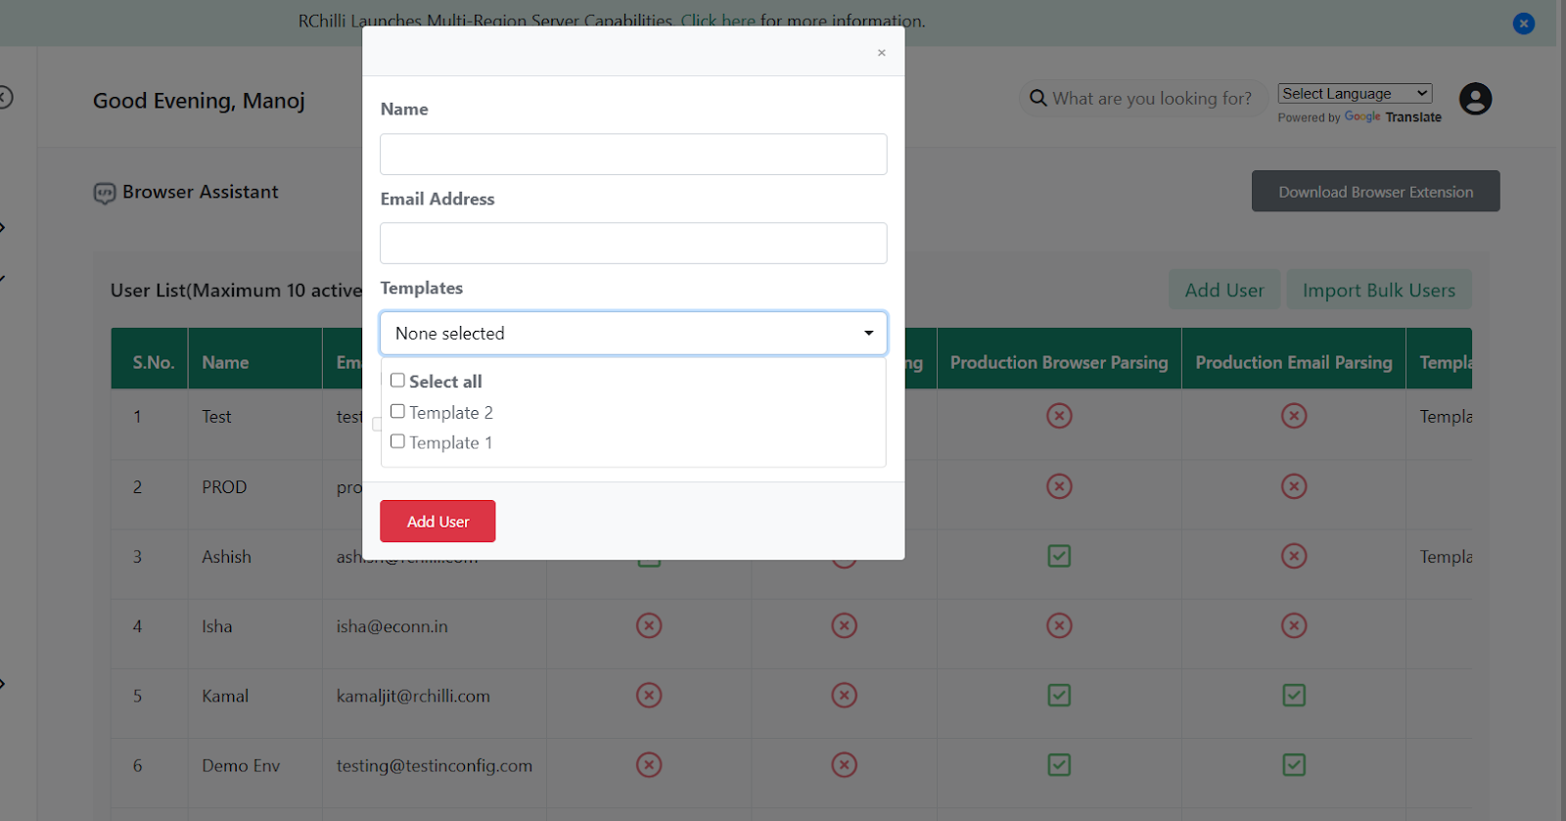Close the Add User modal dialog
Viewport: 1566px width, 821px height.
tap(881, 53)
